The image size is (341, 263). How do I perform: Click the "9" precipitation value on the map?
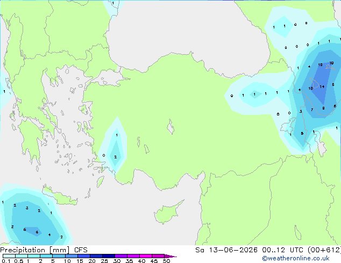pyautogui.click(x=323, y=108)
